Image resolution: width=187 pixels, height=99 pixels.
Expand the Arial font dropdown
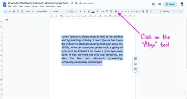point(58,11)
